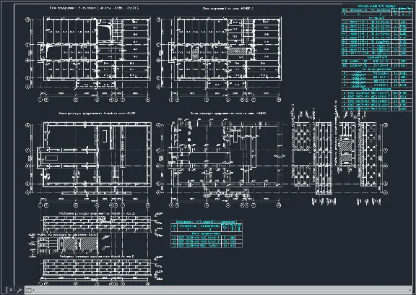Close the command line window
This screenshot has width=416, height=295.
point(11,290)
